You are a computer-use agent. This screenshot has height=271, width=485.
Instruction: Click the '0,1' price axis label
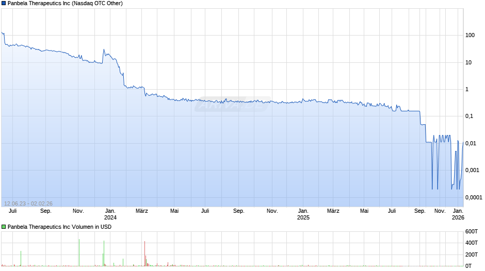pos(469,116)
